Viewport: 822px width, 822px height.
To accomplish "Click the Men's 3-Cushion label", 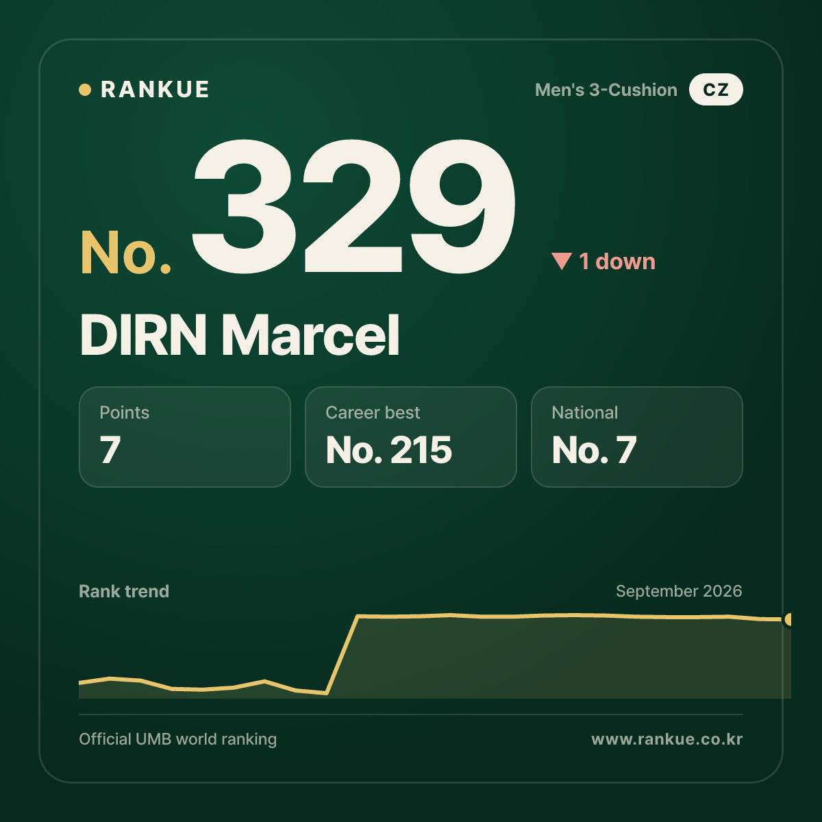I will [606, 90].
